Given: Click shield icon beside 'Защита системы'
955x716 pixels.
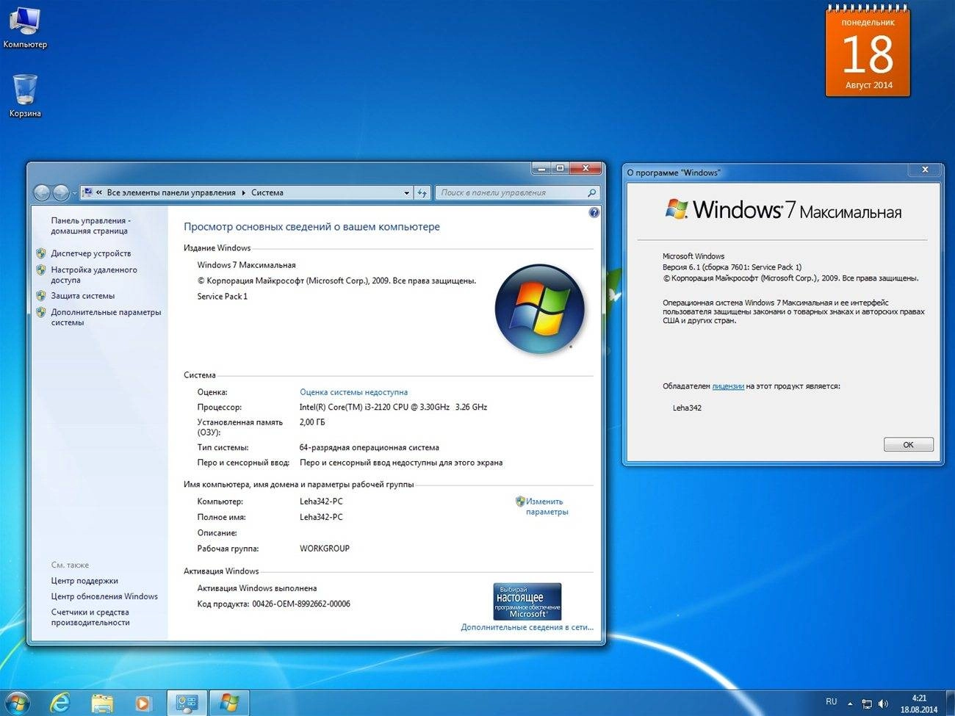Looking at the screenshot, I should point(41,296).
